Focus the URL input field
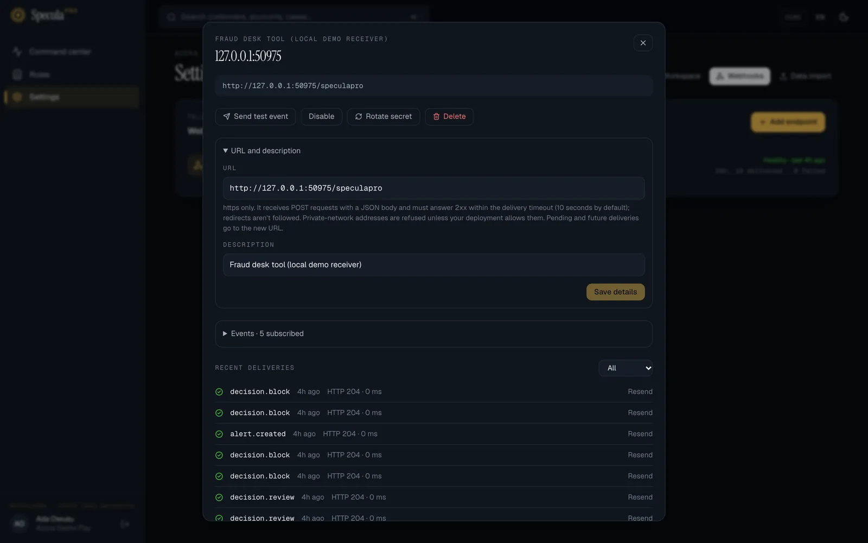Image resolution: width=868 pixels, height=543 pixels. pyautogui.click(x=433, y=188)
